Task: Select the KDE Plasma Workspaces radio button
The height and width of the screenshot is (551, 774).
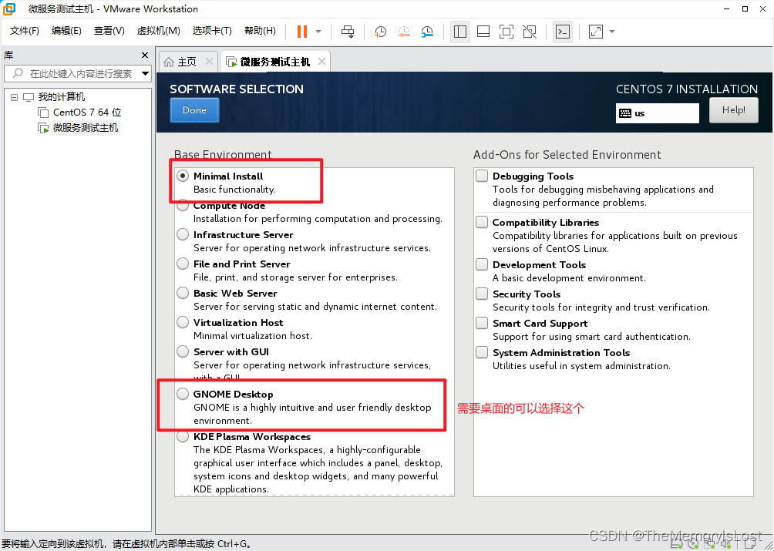Action: [183, 436]
